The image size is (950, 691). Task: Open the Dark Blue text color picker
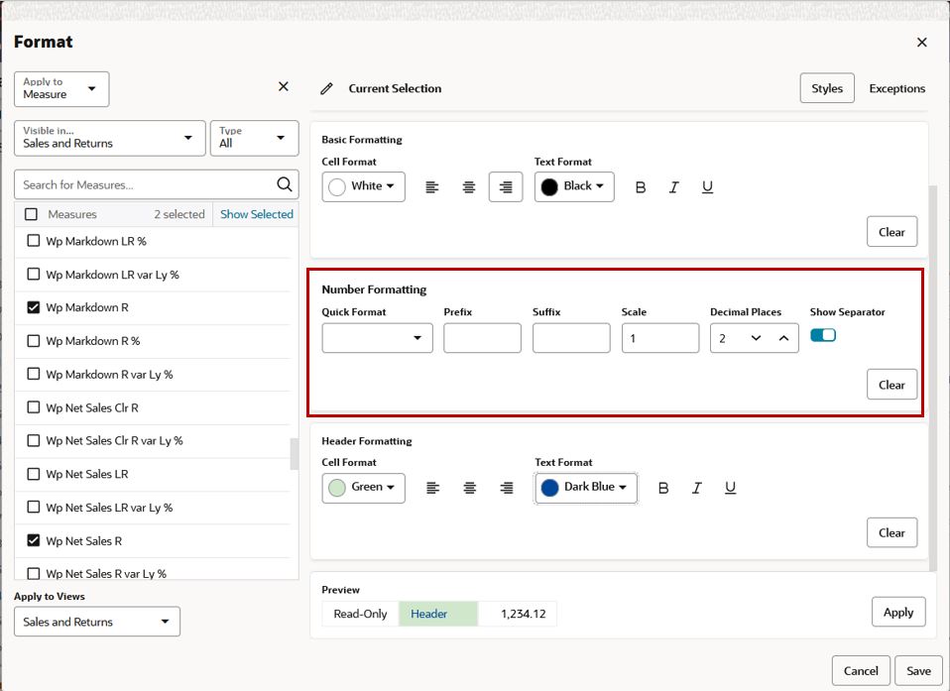pyautogui.click(x=585, y=487)
